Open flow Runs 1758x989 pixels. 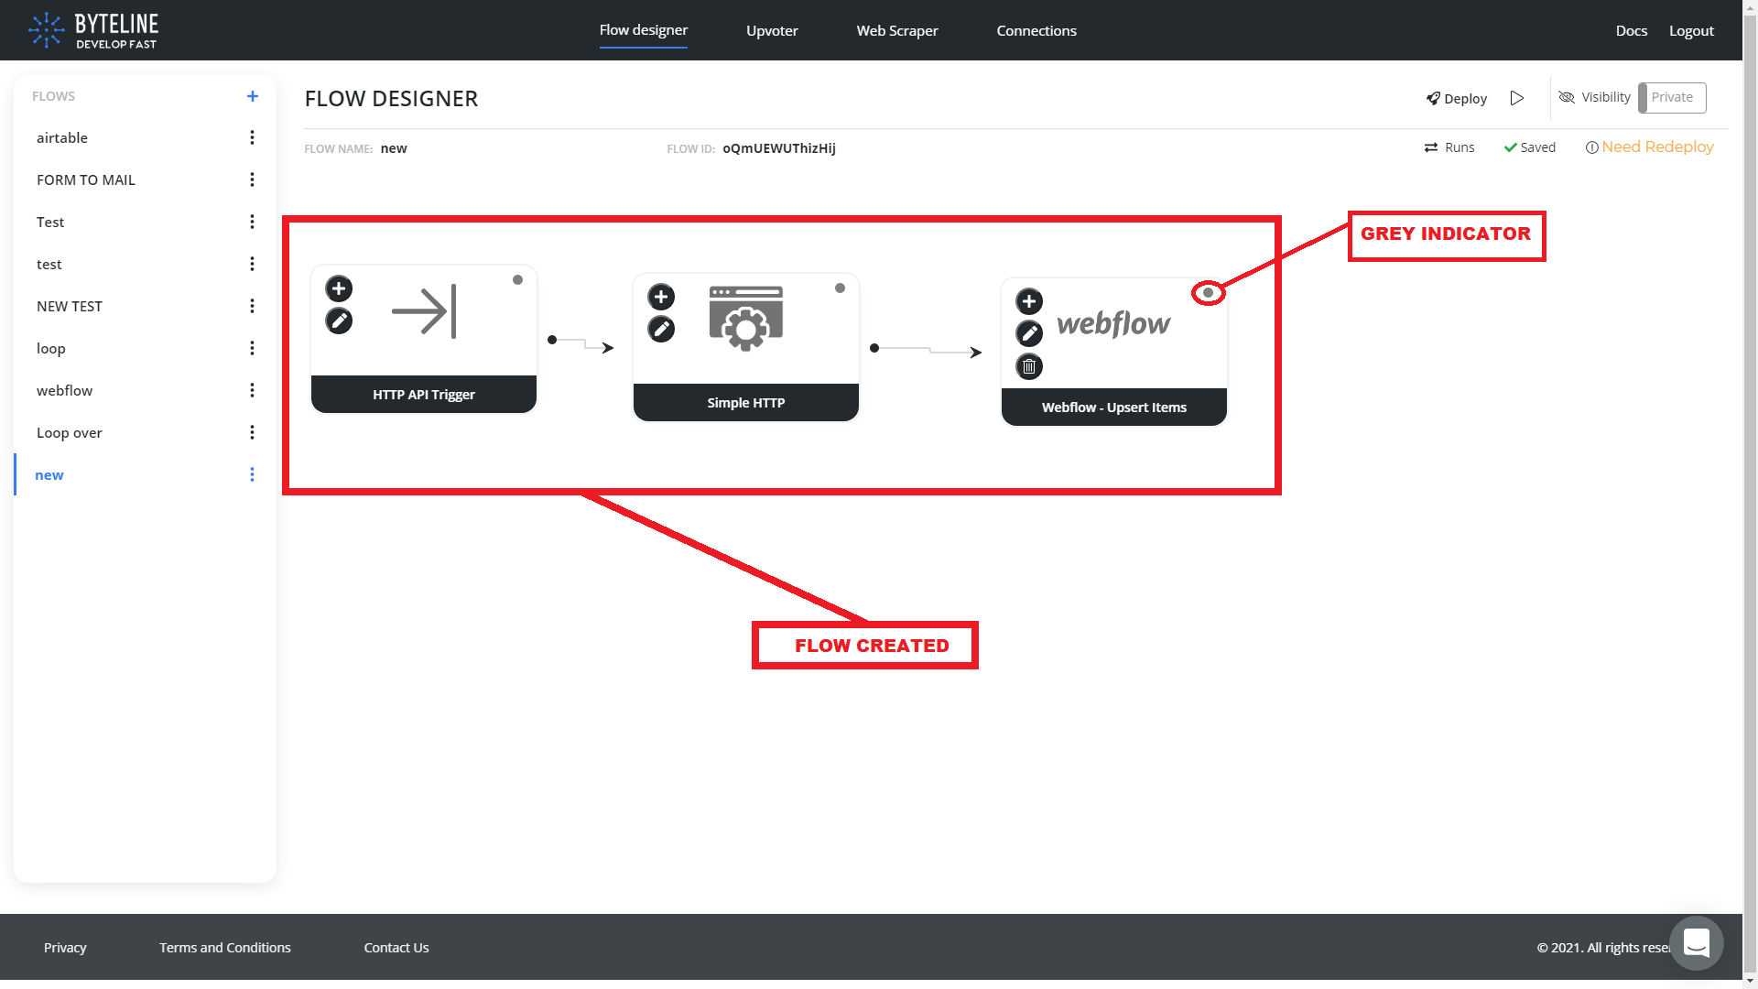coord(1449,147)
